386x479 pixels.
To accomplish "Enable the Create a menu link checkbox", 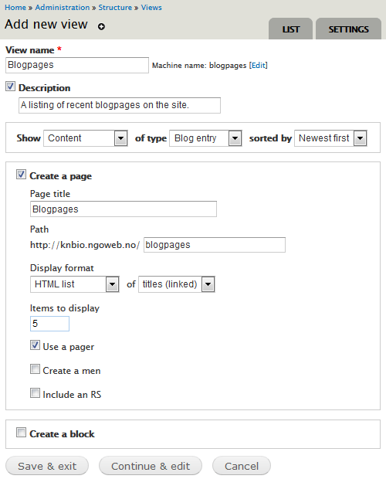I will coord(35,369).
